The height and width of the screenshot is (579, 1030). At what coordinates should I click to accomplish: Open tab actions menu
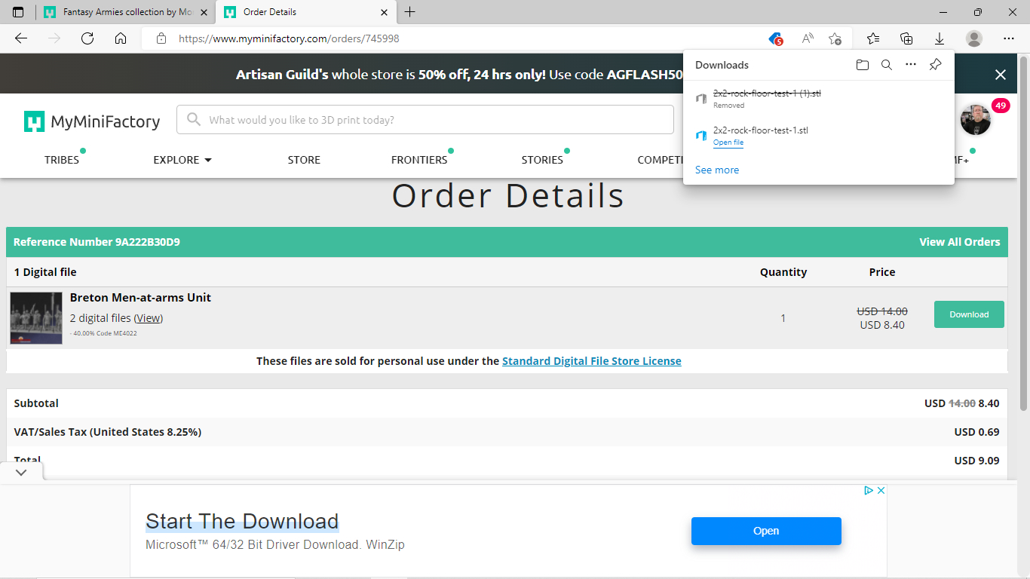point(18,12)
